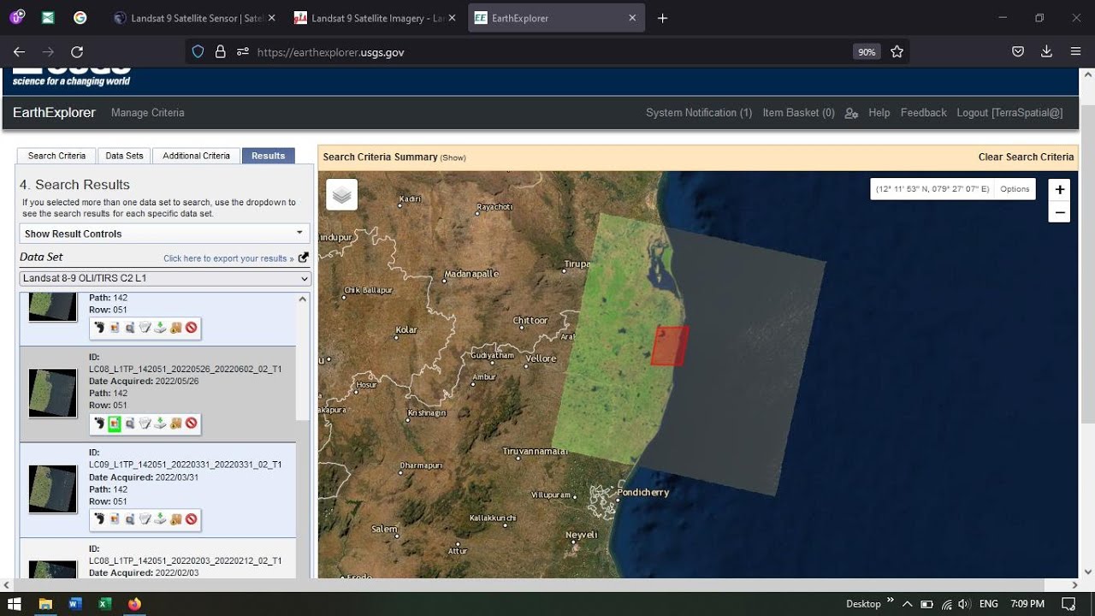The width and height of the screenshot is (1095, 616).
Task: Open the EarthExplorer home link
Action: 55,113
